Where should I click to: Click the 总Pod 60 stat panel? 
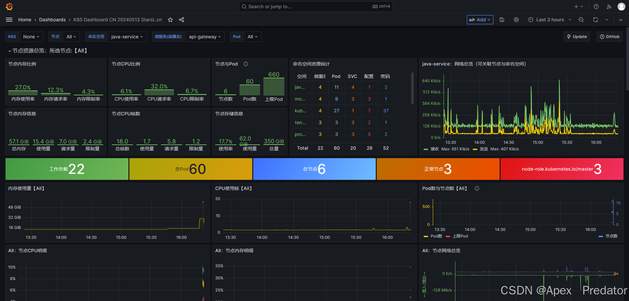pos(191,169)
